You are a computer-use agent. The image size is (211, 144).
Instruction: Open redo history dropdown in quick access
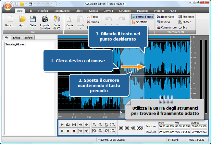[x=51, y=4]
